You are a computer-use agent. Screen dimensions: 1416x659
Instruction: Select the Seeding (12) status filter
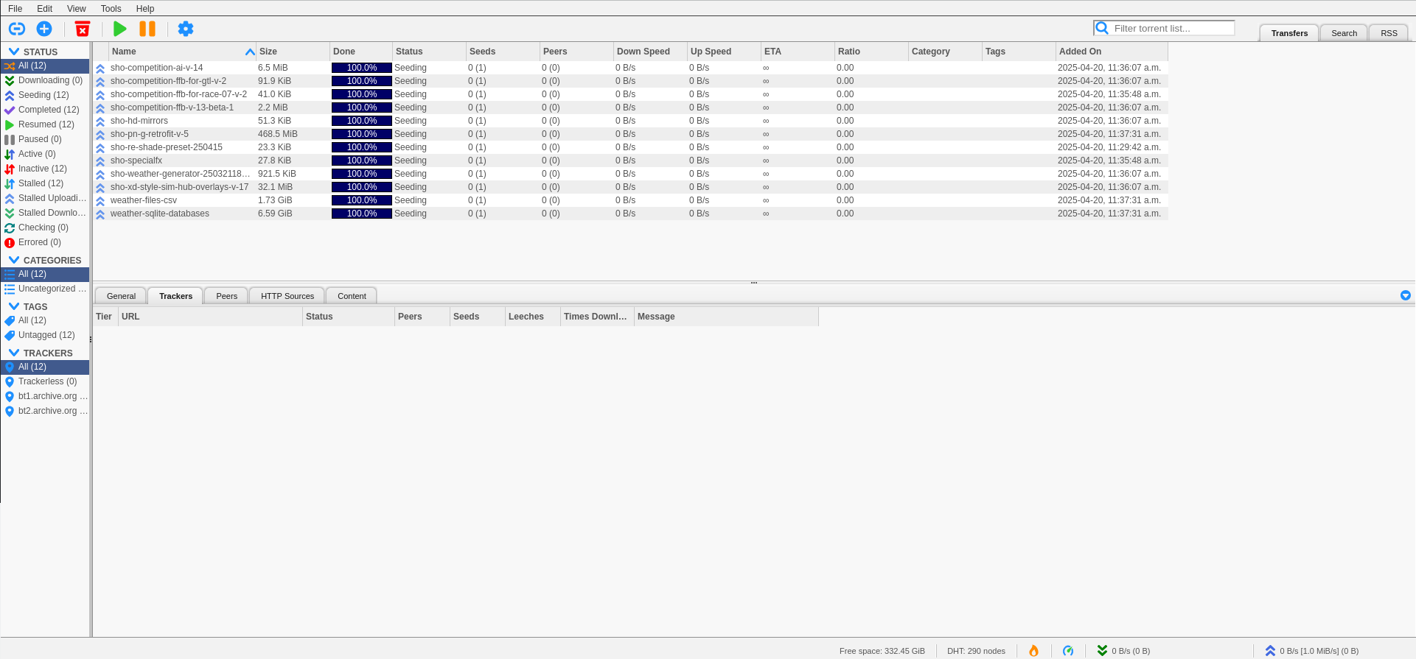click(x=43, y=95)
